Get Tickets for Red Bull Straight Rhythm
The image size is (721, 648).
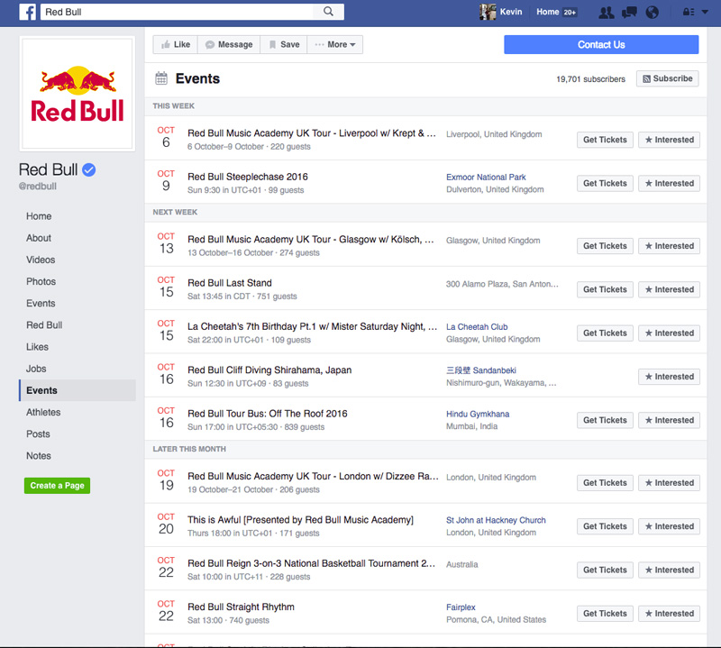605,614
